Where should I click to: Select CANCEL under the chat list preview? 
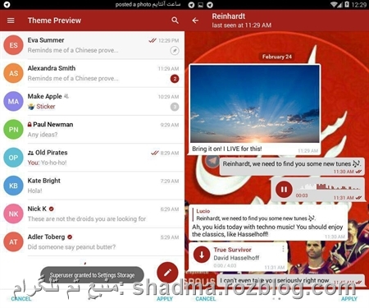(21, 299)
